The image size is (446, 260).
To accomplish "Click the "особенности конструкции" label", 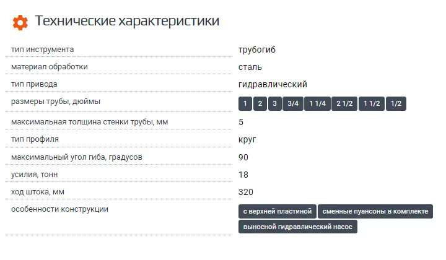I will [60, 209].
